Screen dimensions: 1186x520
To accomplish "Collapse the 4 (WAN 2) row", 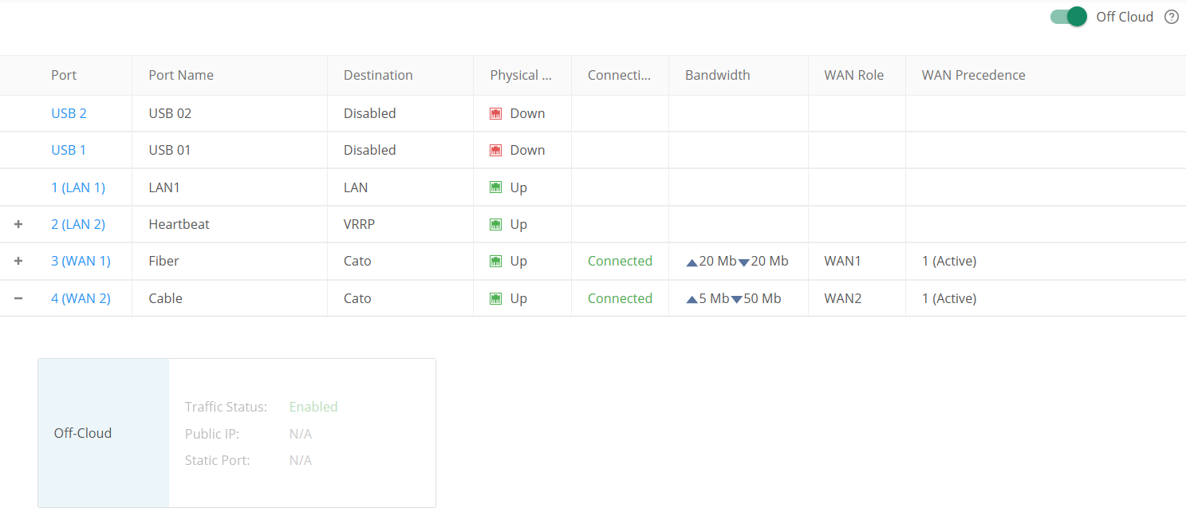I will point(18,298).
